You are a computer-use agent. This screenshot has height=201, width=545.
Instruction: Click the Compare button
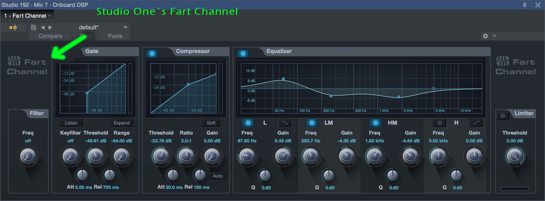pos(50,36)
